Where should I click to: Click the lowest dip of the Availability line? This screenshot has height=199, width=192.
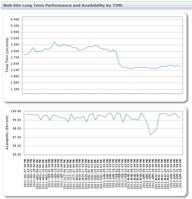[151, 135]
